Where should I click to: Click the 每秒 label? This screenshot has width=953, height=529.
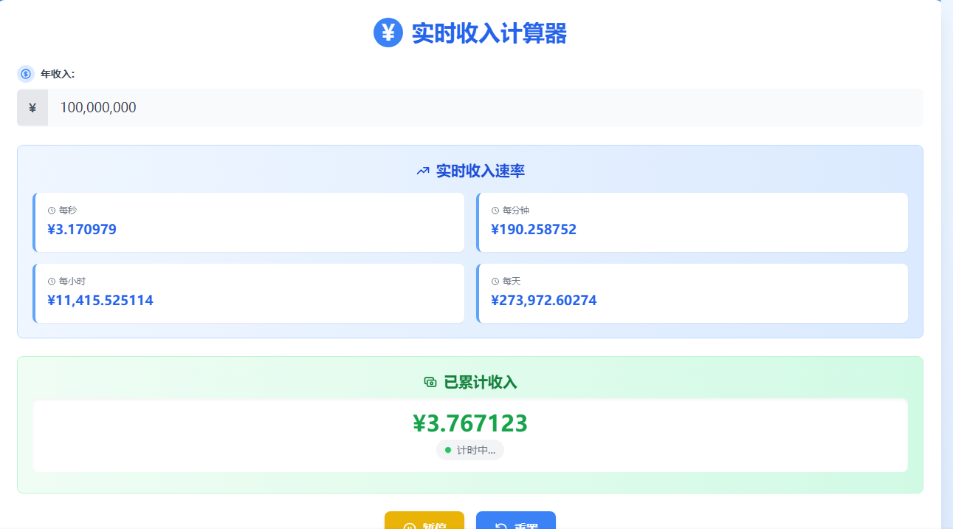(68, 211)
